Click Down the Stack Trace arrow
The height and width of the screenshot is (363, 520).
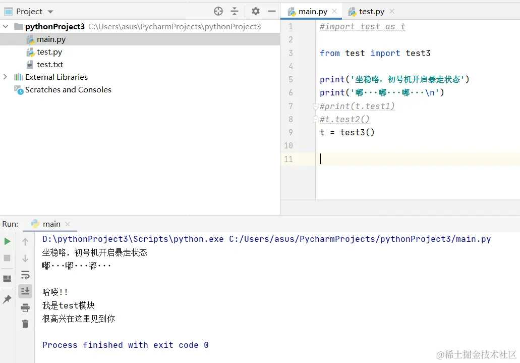(x=25, y=258)
